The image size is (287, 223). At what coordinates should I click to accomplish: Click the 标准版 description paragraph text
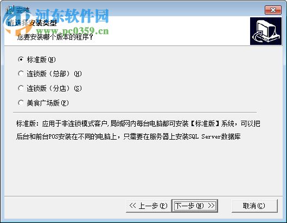[138, 130]
